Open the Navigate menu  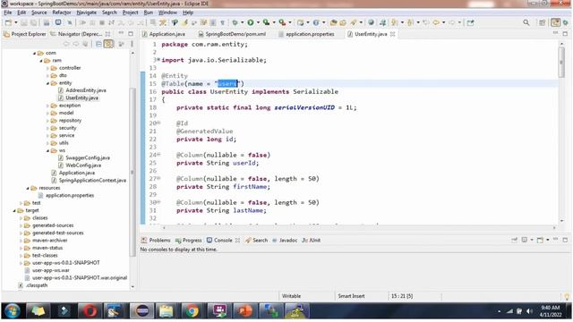click(x=87, y=13)
